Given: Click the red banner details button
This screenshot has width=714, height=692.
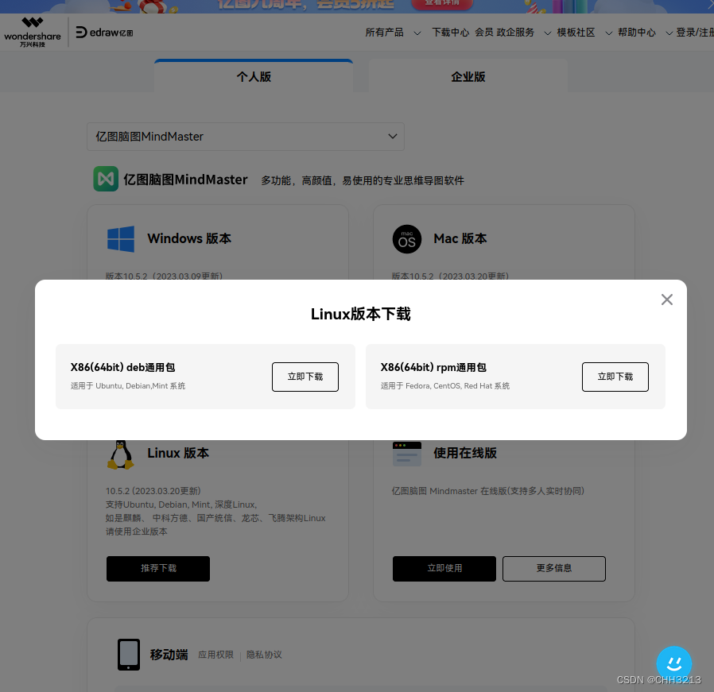Looking at the screenshot, I should tap(442, 4).
